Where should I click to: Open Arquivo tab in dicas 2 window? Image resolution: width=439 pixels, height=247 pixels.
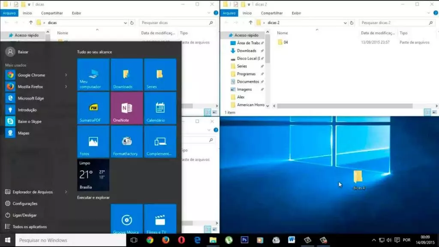point(229,13)
